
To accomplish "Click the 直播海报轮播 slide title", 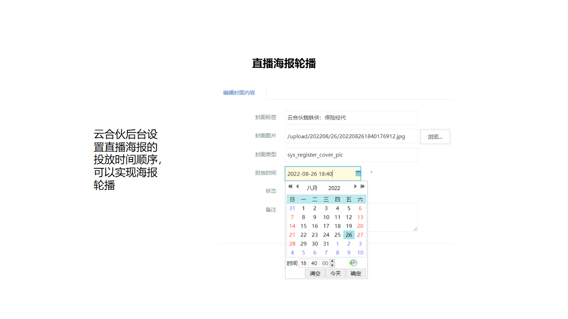I will point(284,63).
